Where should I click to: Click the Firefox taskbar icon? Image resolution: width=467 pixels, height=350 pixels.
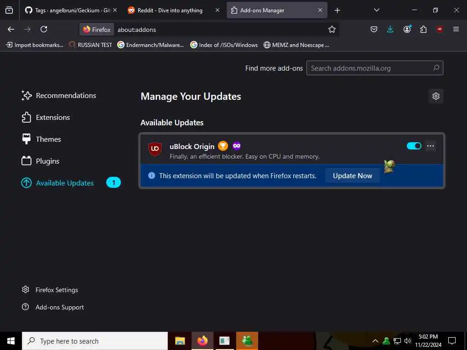pos(202,341)
